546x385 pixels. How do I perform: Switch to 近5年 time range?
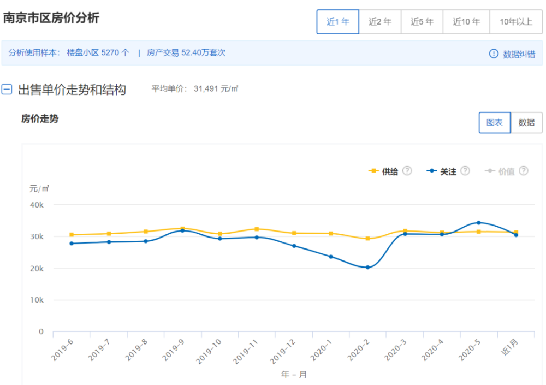[422, 22]
